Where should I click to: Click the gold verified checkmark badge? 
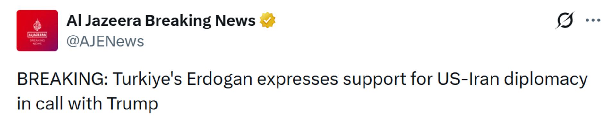(267, 20)
